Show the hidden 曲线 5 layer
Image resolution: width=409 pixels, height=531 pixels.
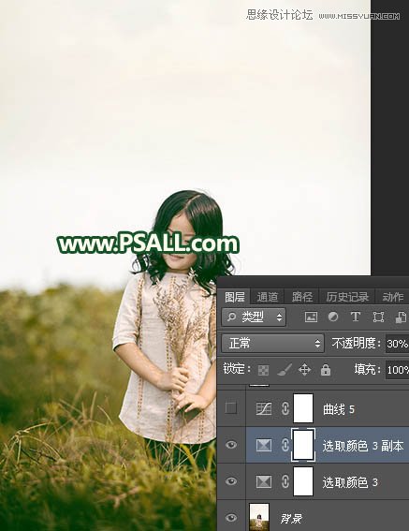[231, 408]
